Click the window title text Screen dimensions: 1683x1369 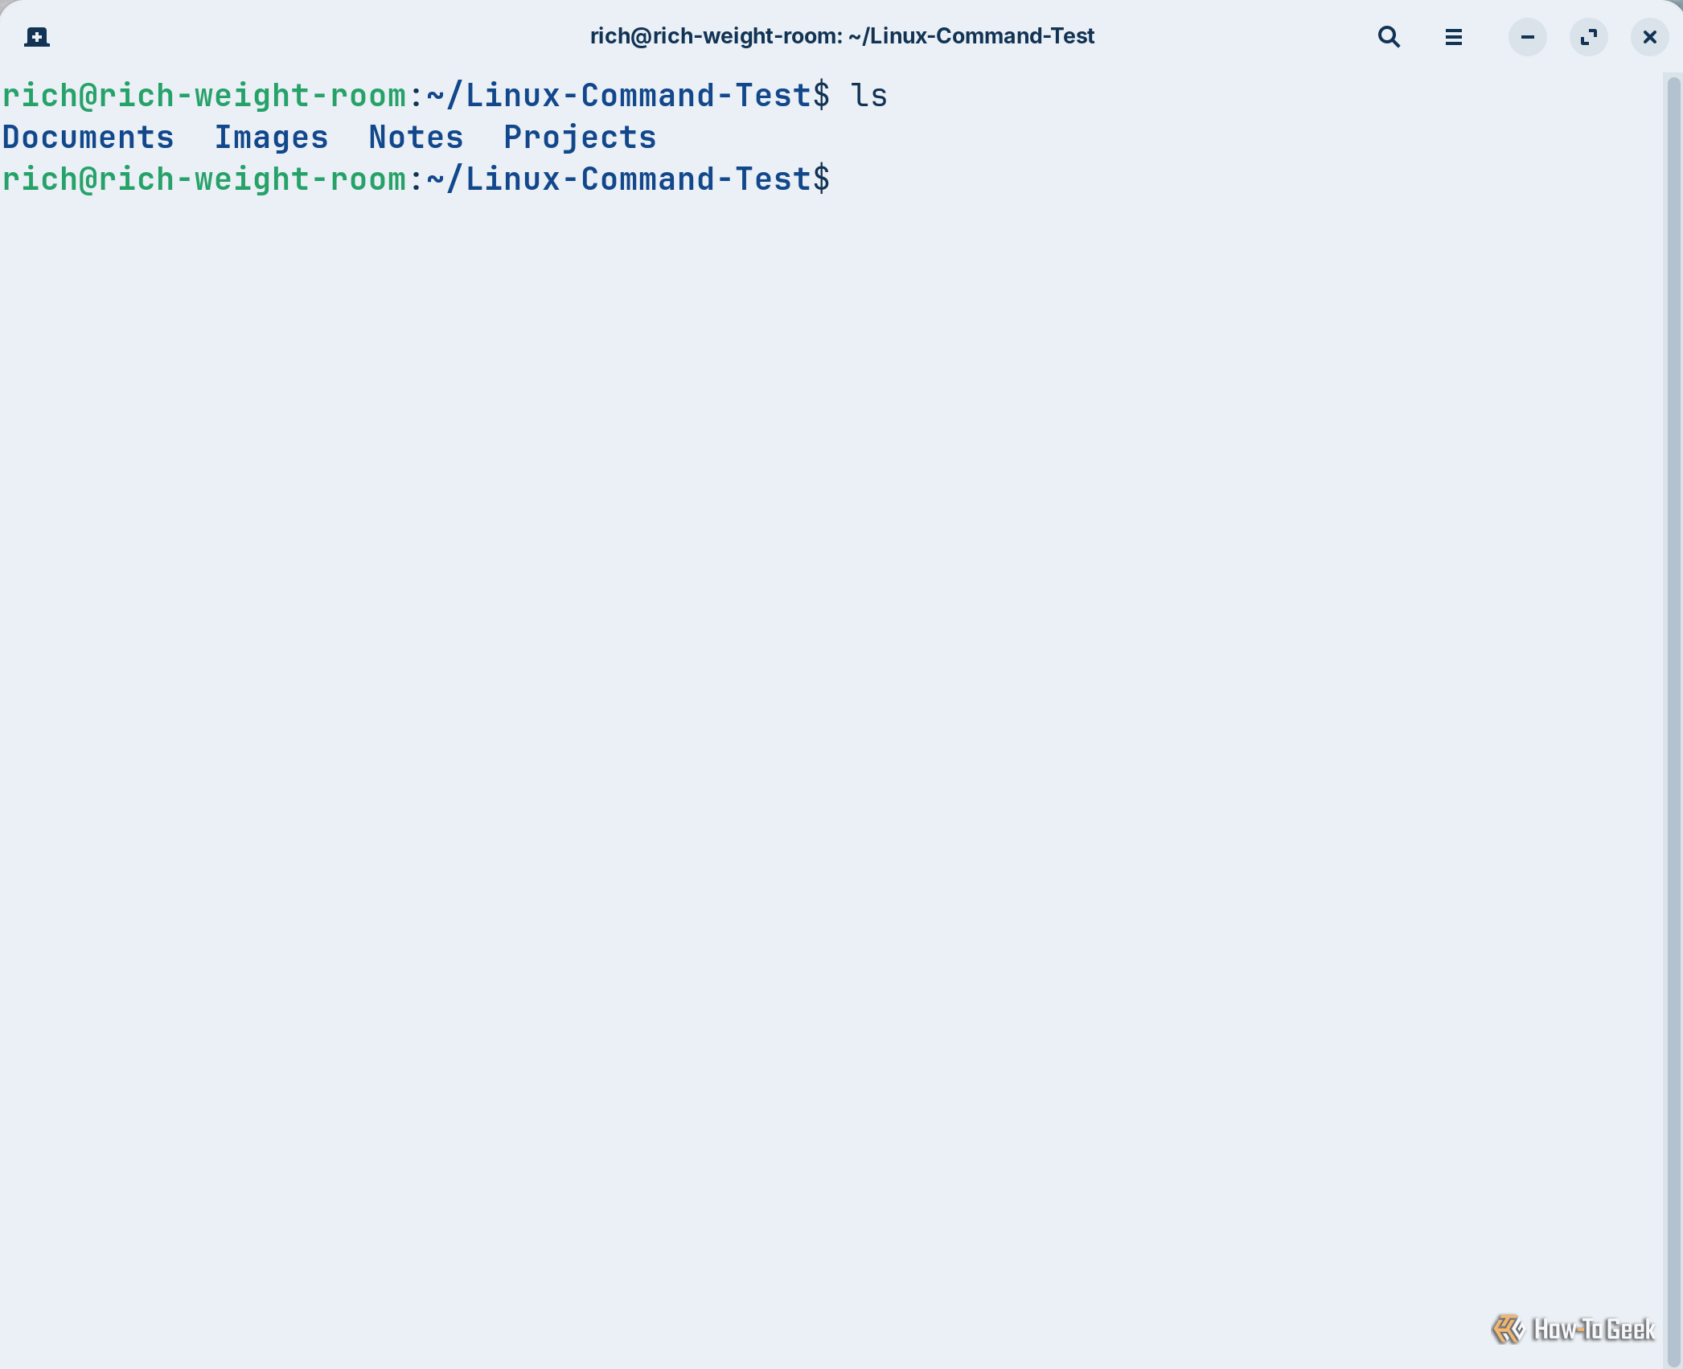(842, 36)
